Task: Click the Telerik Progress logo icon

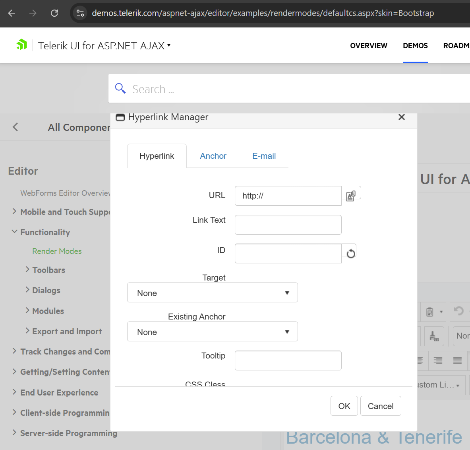Action: click(x=22, y=45)
